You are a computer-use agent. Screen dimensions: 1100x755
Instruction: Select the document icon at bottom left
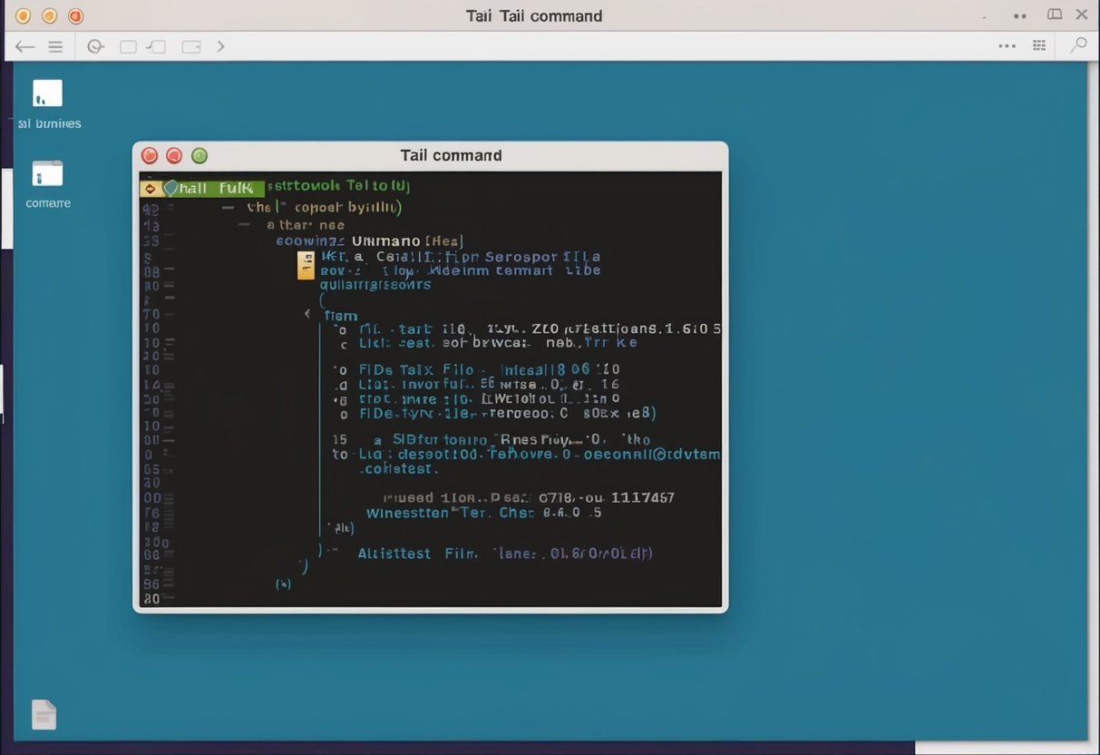(44, 714)
